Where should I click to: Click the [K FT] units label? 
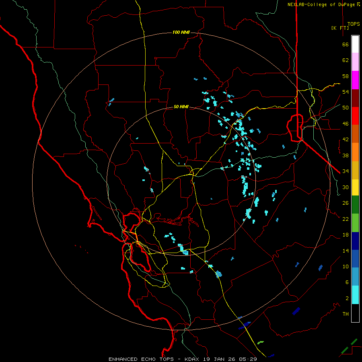[x=340, y=28]
